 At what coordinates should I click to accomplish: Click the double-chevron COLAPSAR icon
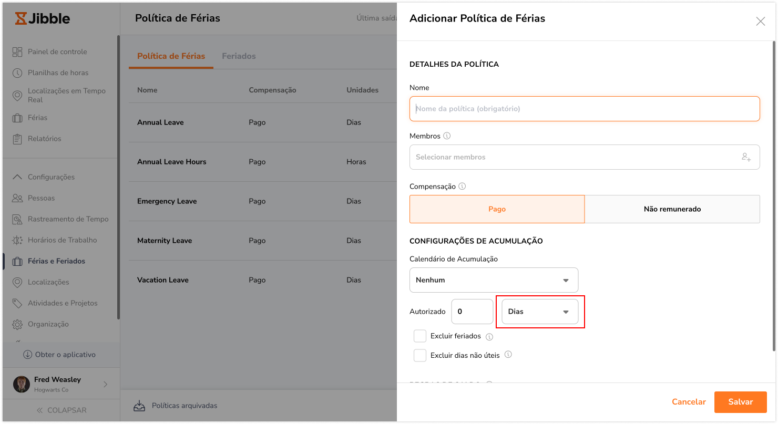pos(39,410)
